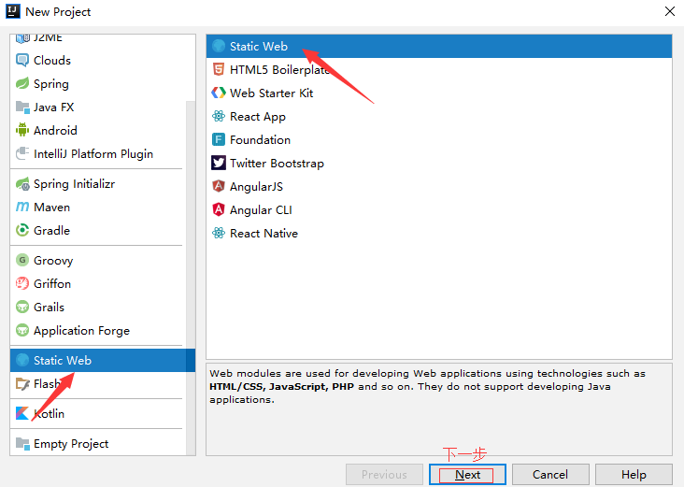Choose the Android project type
The width and height of the screenshot is (684, 487).
point(98,130)
